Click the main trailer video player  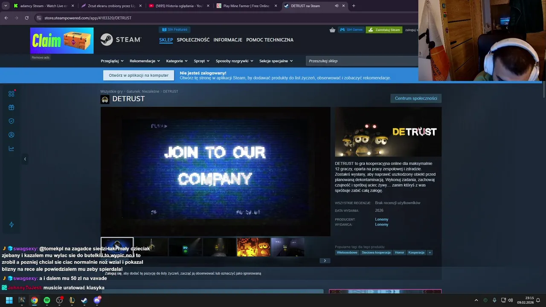[215, 171]
